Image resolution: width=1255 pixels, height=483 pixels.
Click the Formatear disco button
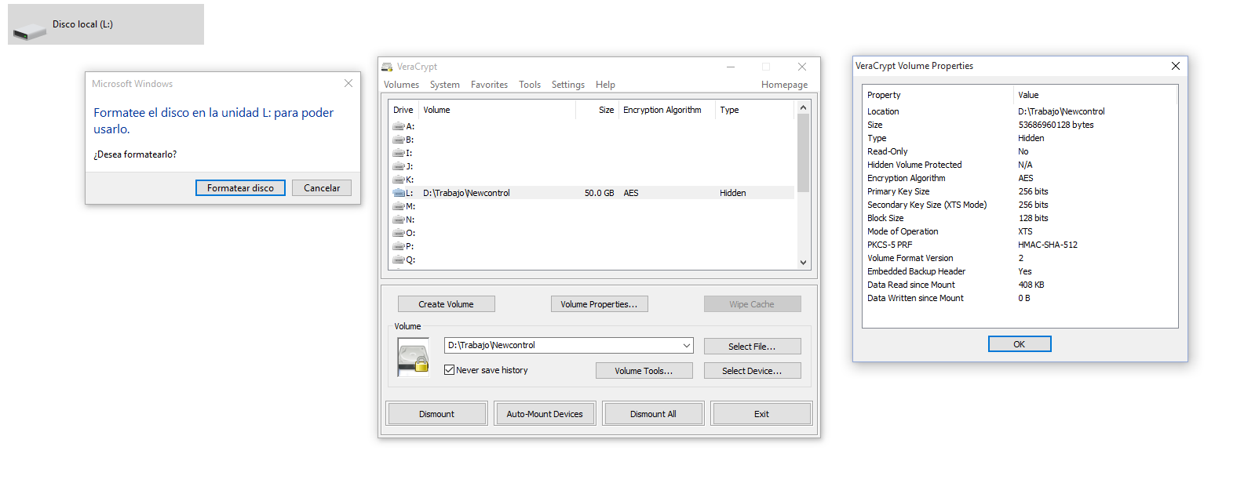click(x=240, y=188)
